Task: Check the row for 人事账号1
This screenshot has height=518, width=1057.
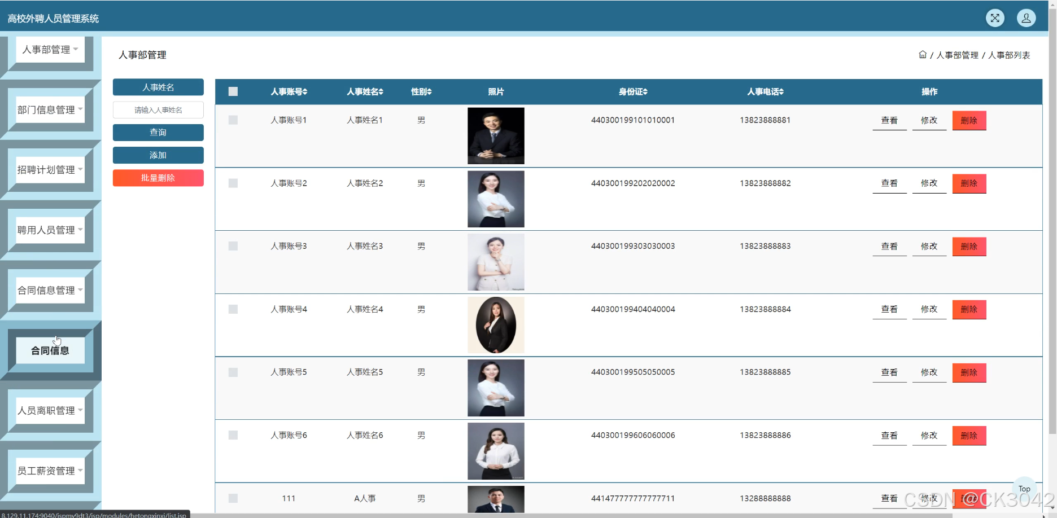Action: point(233,120)
